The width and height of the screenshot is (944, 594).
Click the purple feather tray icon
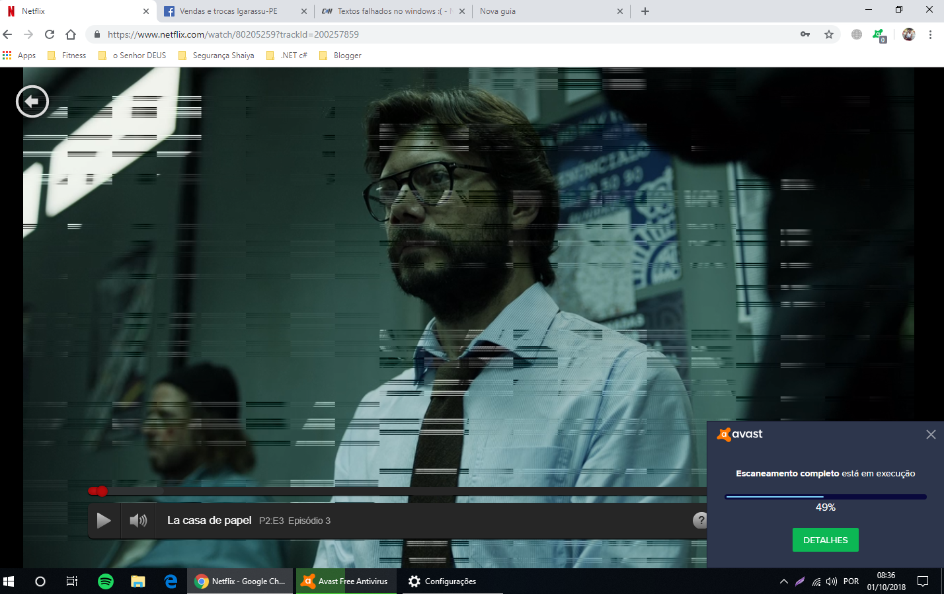800,581
